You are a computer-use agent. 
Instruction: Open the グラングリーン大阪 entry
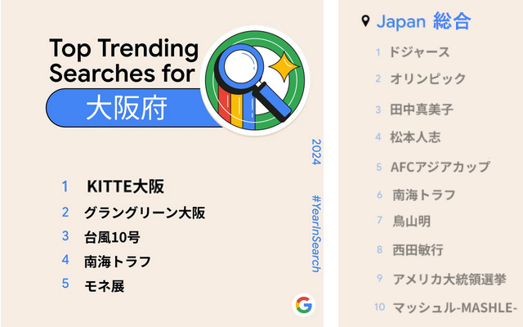tap(145, 213)
